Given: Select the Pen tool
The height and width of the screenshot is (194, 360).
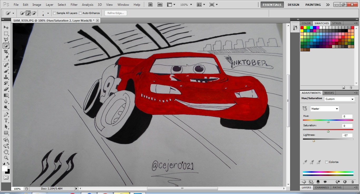Looking at the screenshot, I should [x=6, y=115].
